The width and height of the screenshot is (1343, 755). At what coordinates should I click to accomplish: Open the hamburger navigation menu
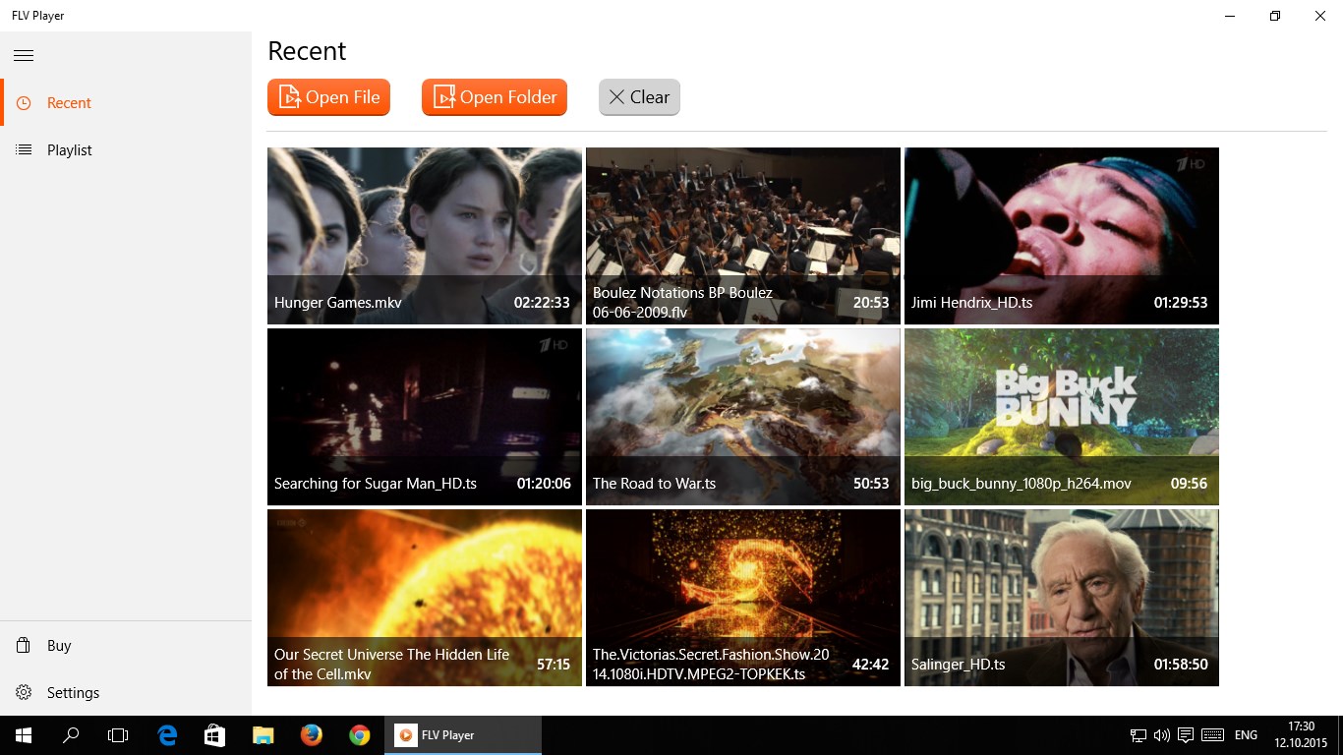tap(24, 55)
